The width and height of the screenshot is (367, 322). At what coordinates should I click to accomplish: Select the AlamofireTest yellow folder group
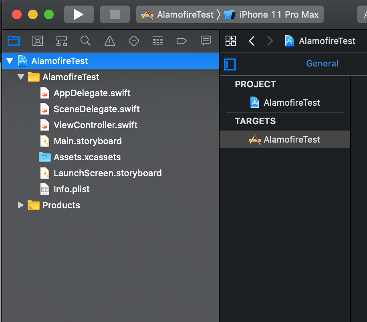click(x=110, y=77)
